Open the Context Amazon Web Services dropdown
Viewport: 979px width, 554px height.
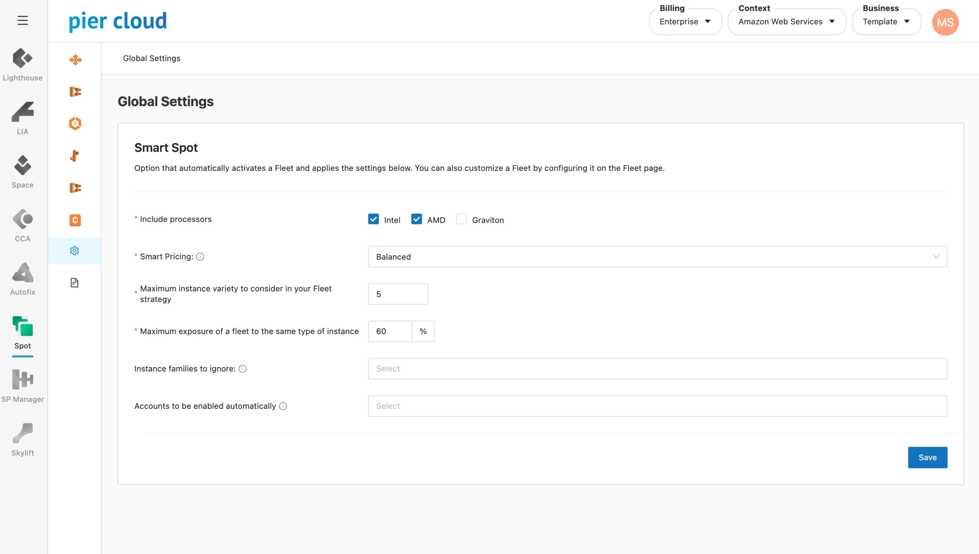tap(786, 22)
